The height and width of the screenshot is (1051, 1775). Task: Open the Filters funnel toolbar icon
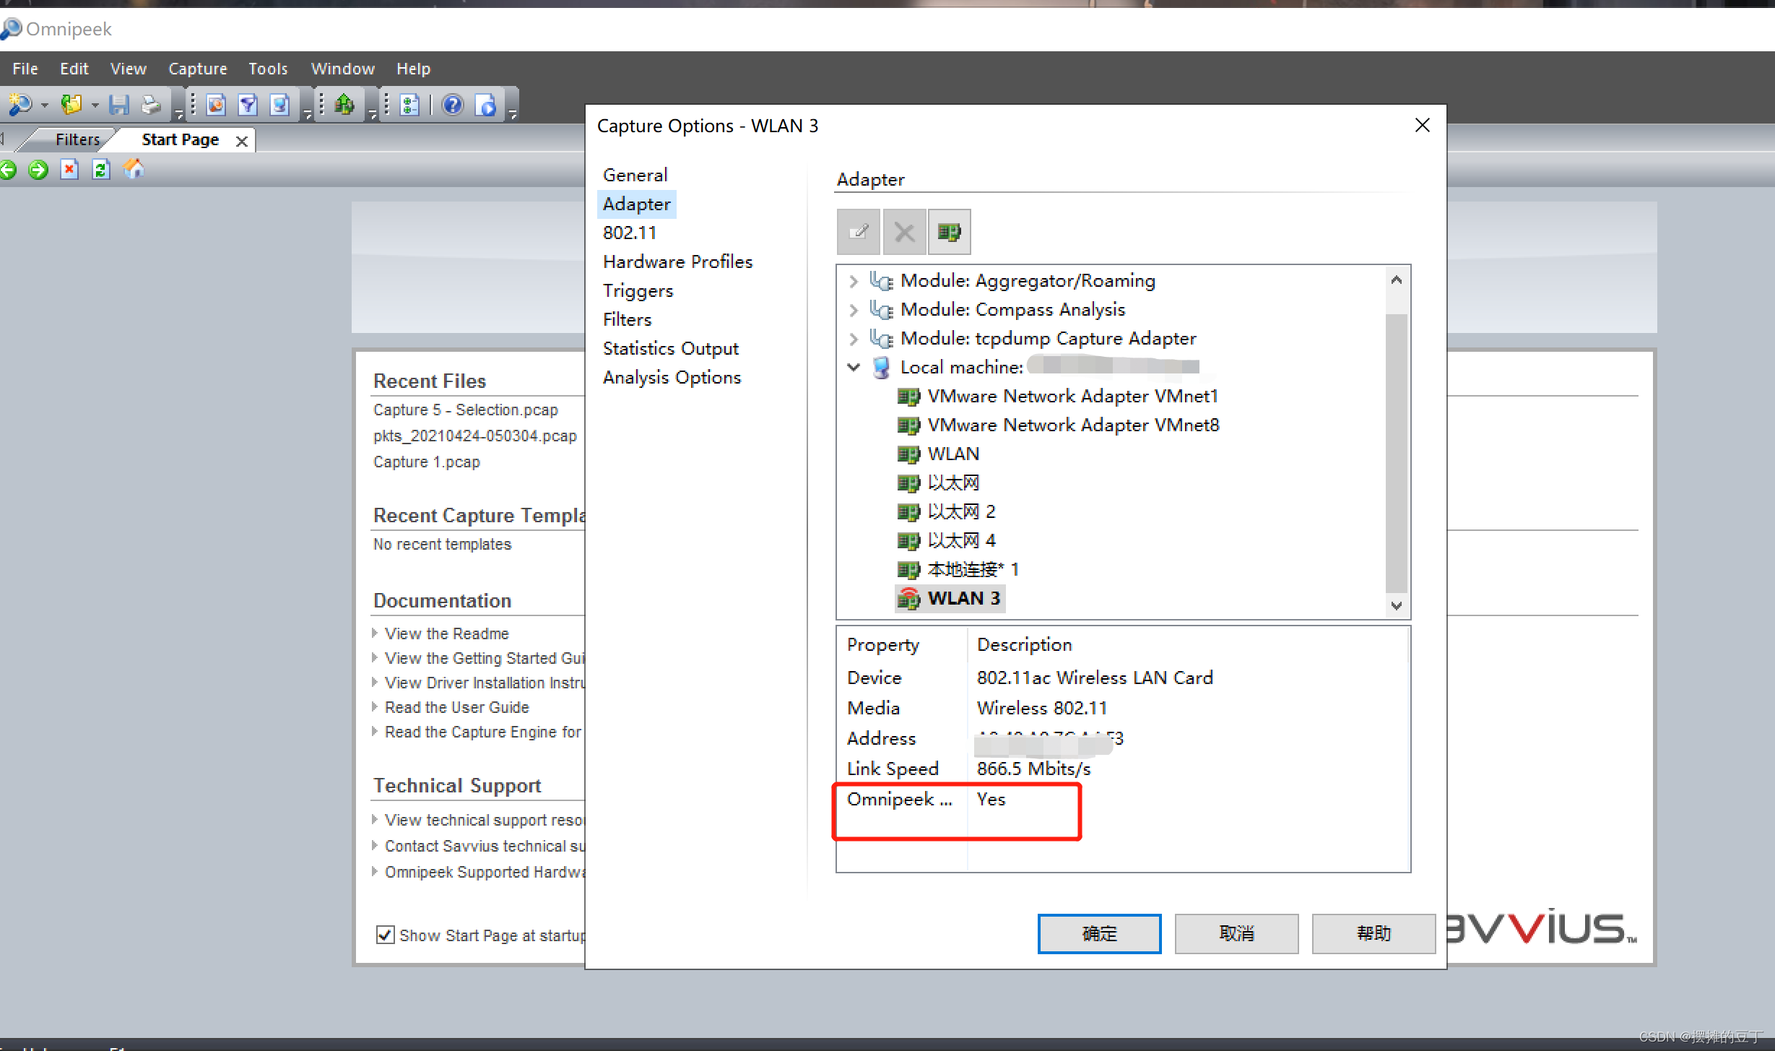point(248,105)
